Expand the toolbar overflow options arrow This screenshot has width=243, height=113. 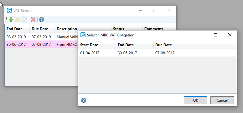click(174, 22)
